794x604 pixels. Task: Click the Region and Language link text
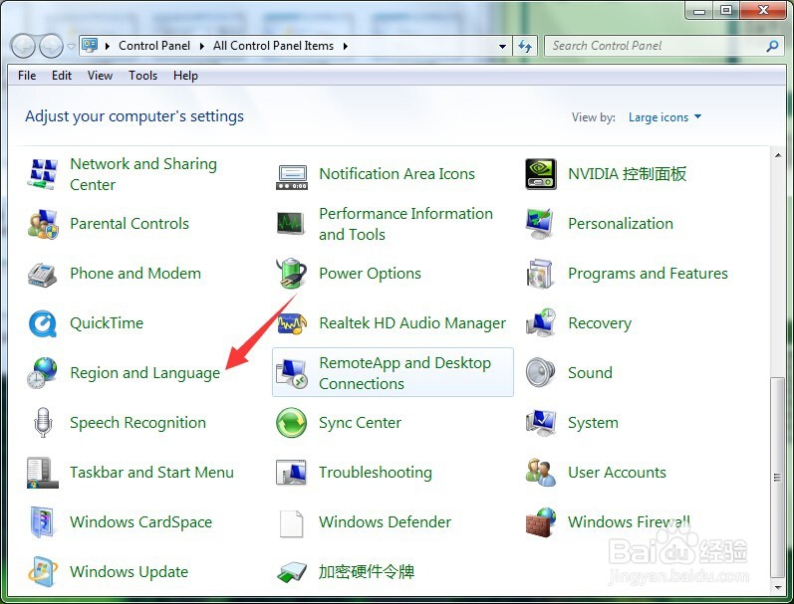pyautogui.click(x=145, y=373)
